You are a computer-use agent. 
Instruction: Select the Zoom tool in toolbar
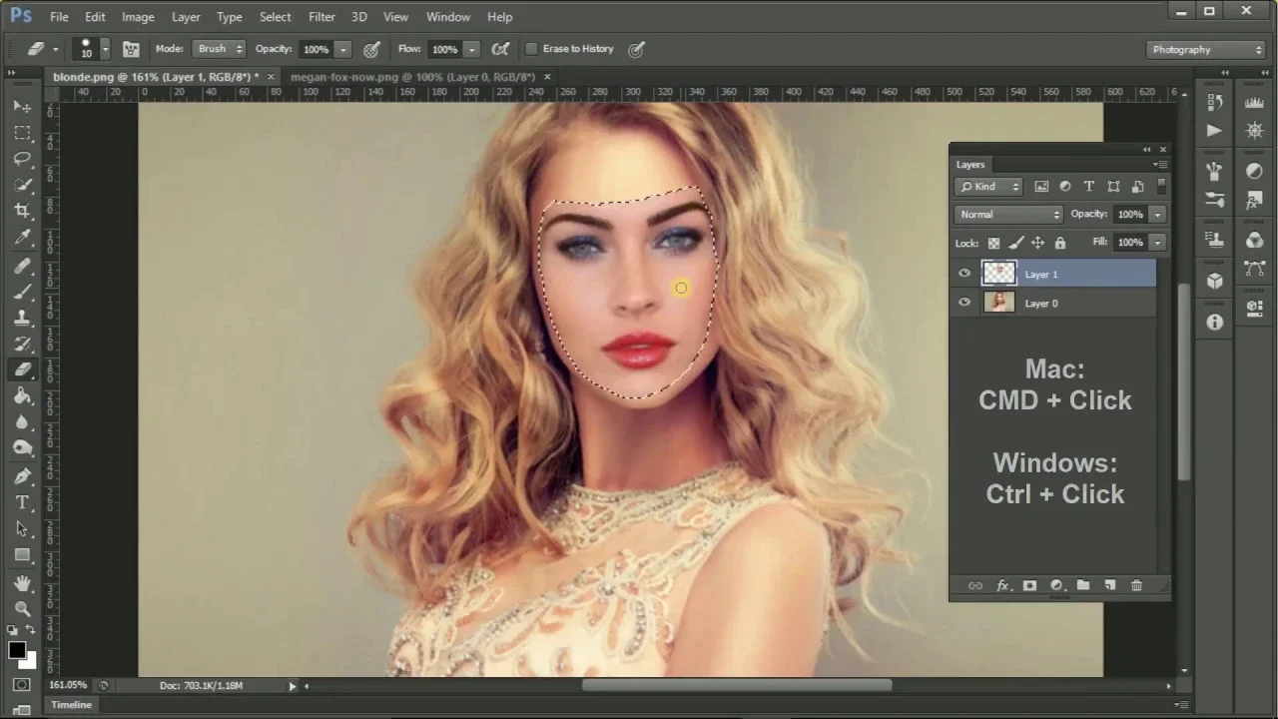(x=22, y=608)
